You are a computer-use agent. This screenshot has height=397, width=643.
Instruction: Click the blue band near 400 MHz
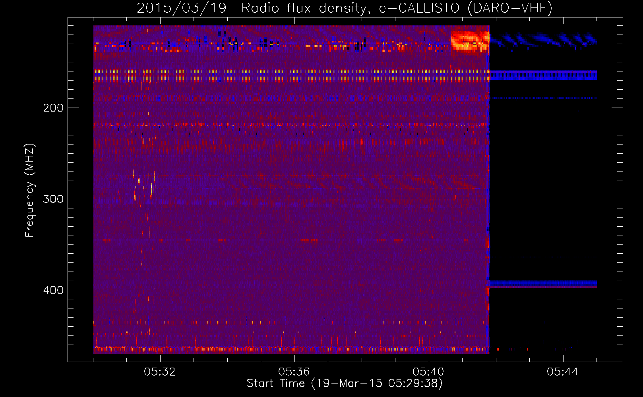[x=542, y=283]
